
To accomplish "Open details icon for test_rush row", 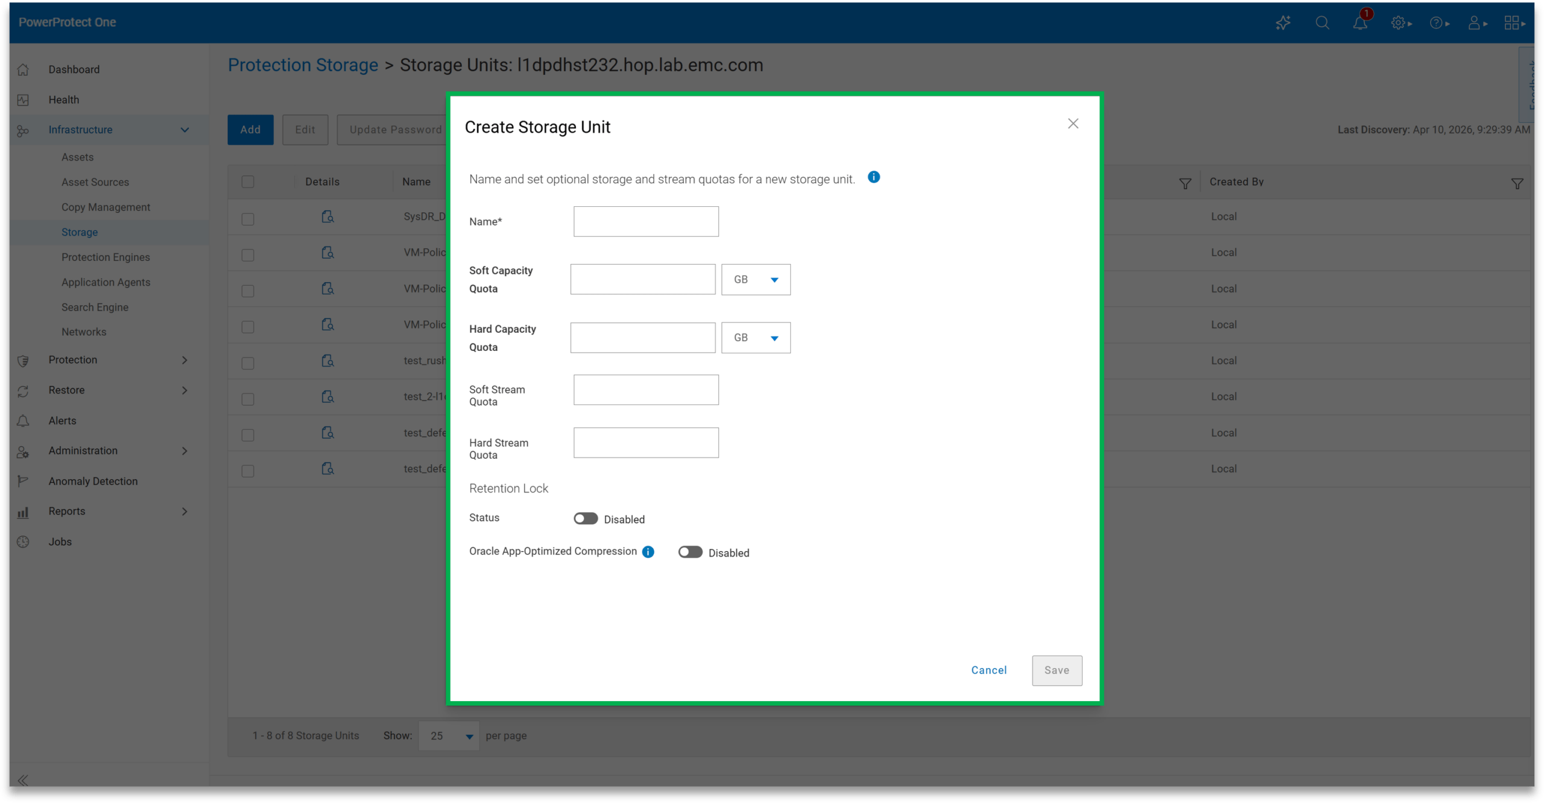I will point(327,361).
